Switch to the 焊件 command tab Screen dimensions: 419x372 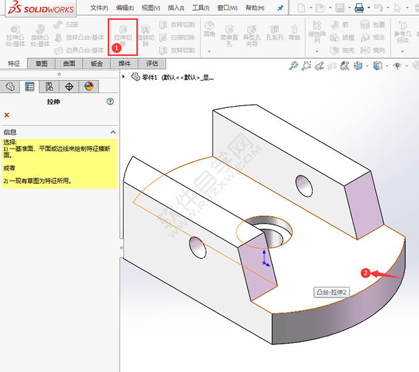click(124, 63)
